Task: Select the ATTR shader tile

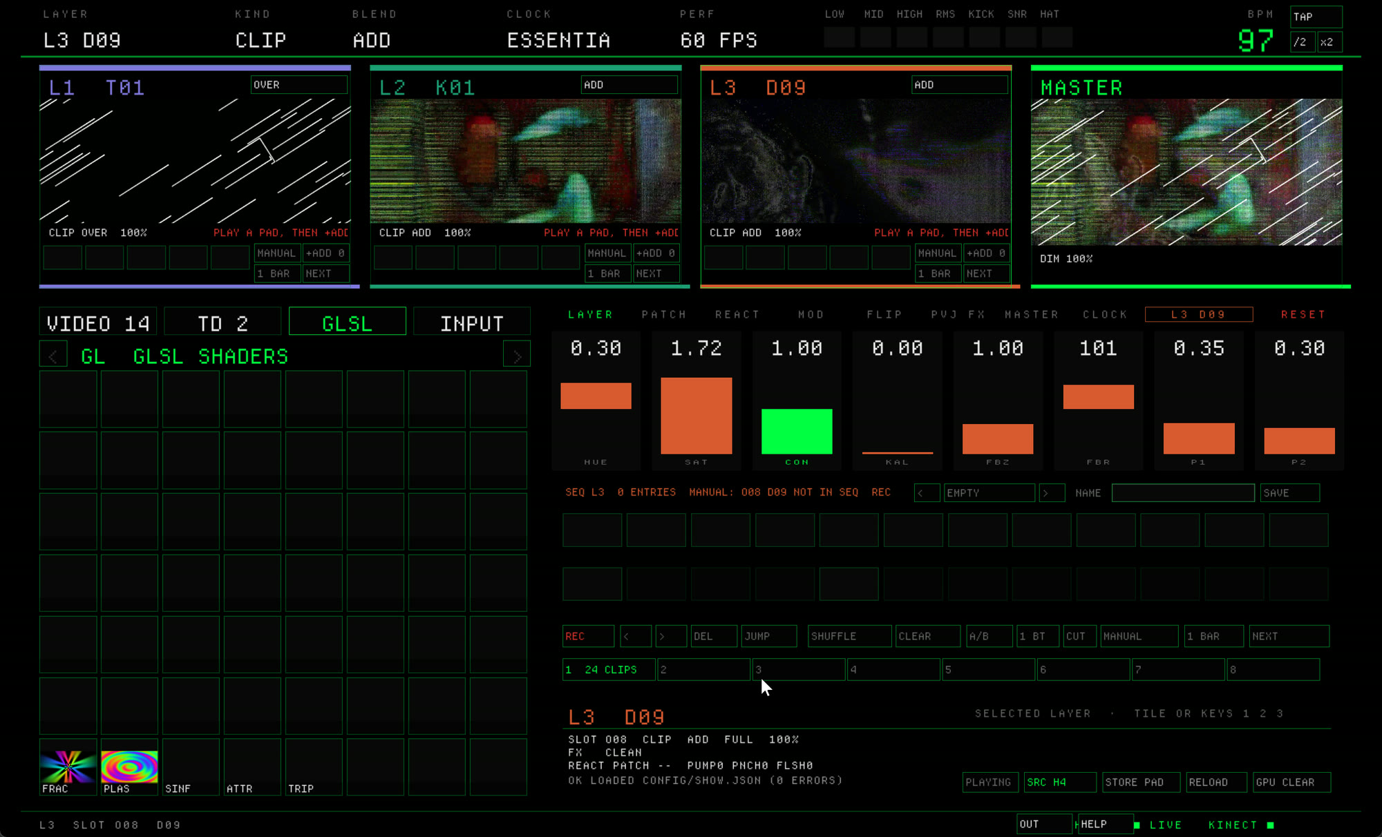Action: pos(252,767)
